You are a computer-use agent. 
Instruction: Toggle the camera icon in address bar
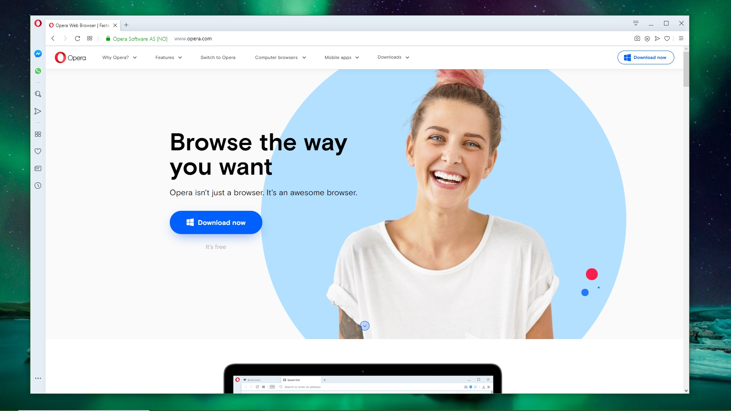(637, 39)
